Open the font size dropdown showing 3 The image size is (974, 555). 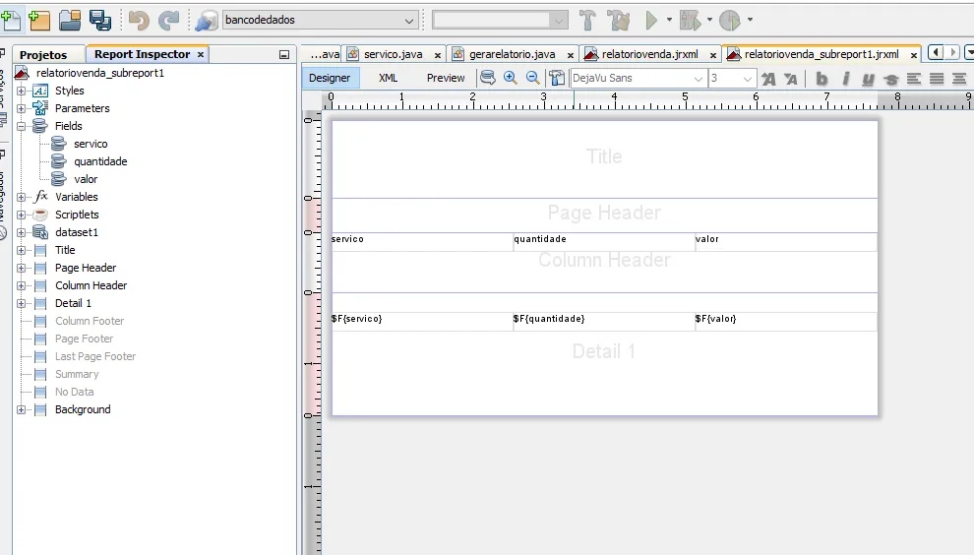click(748, 79)
